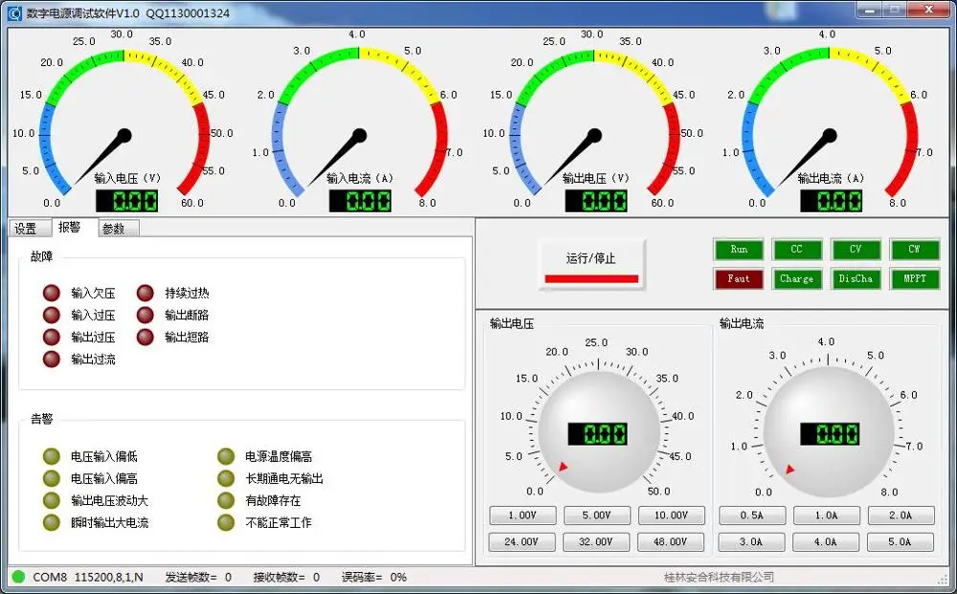Click the 瞬时输出大电流 warning LED
Screen dimensions: 957x594
coord(52,522)
